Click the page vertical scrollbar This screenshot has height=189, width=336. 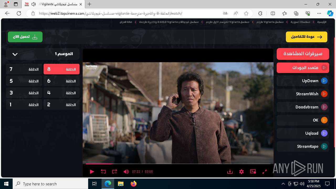click(x=335, y=92)
